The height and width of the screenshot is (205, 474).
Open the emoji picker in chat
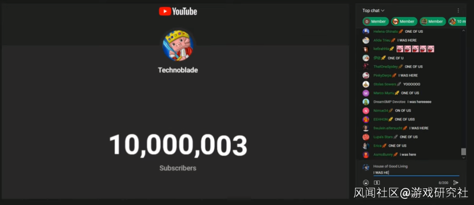click(x=366, y=182)
